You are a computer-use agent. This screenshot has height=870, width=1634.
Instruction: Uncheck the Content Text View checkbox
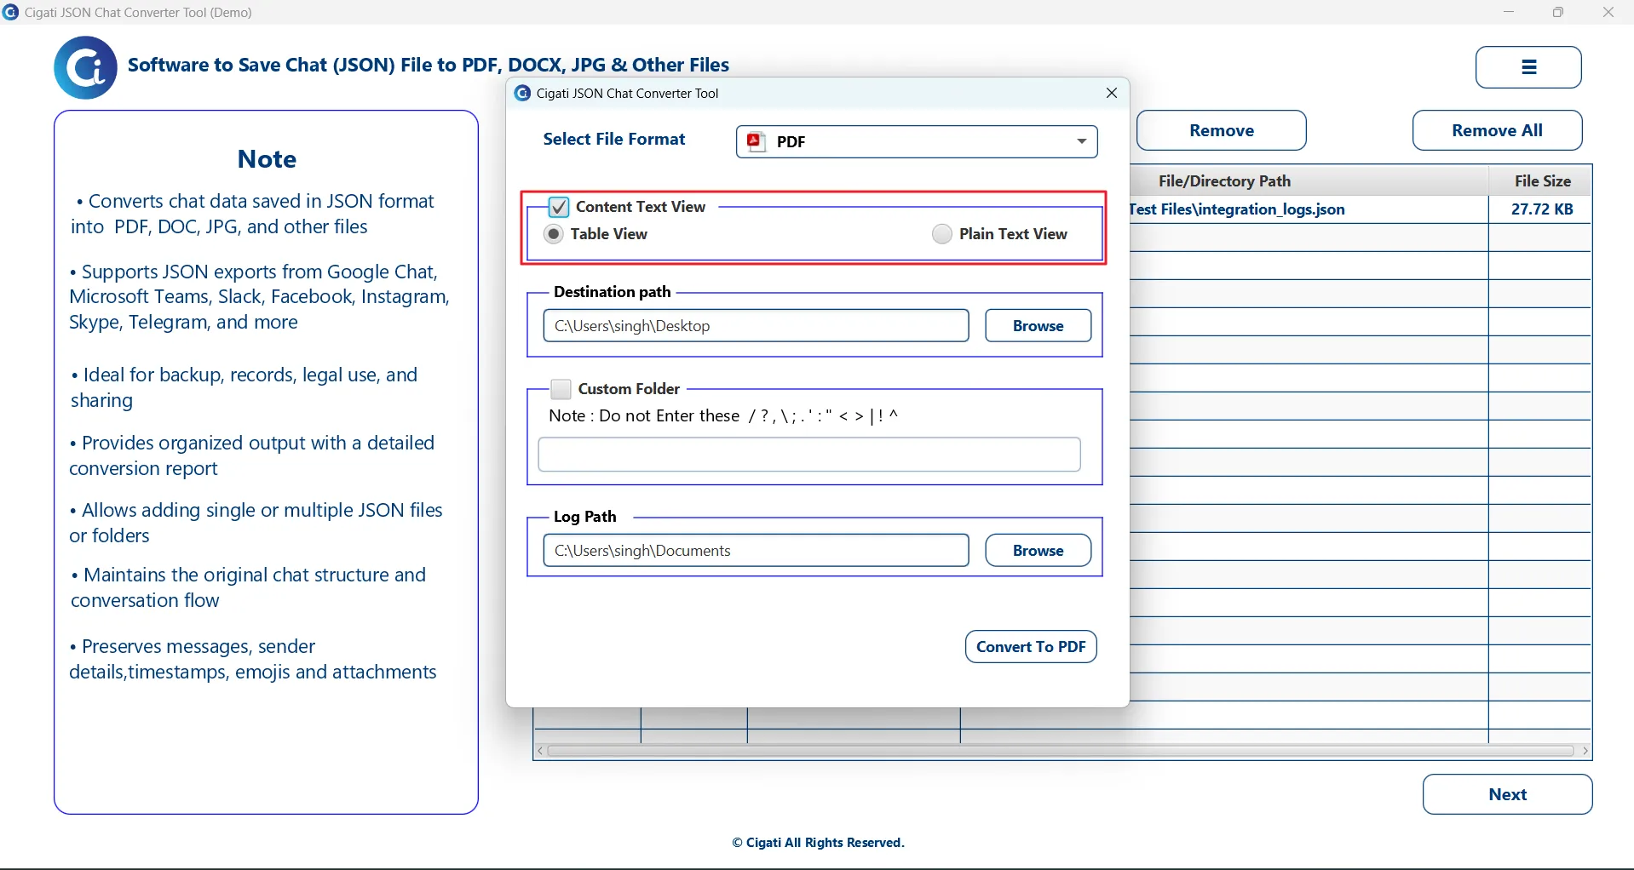click(559, 207)
